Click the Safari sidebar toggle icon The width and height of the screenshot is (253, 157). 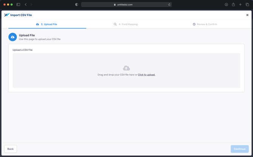click(18, 5)
